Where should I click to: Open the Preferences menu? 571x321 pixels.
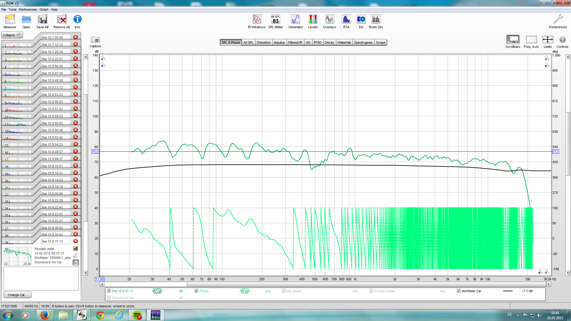coord(28,10)
